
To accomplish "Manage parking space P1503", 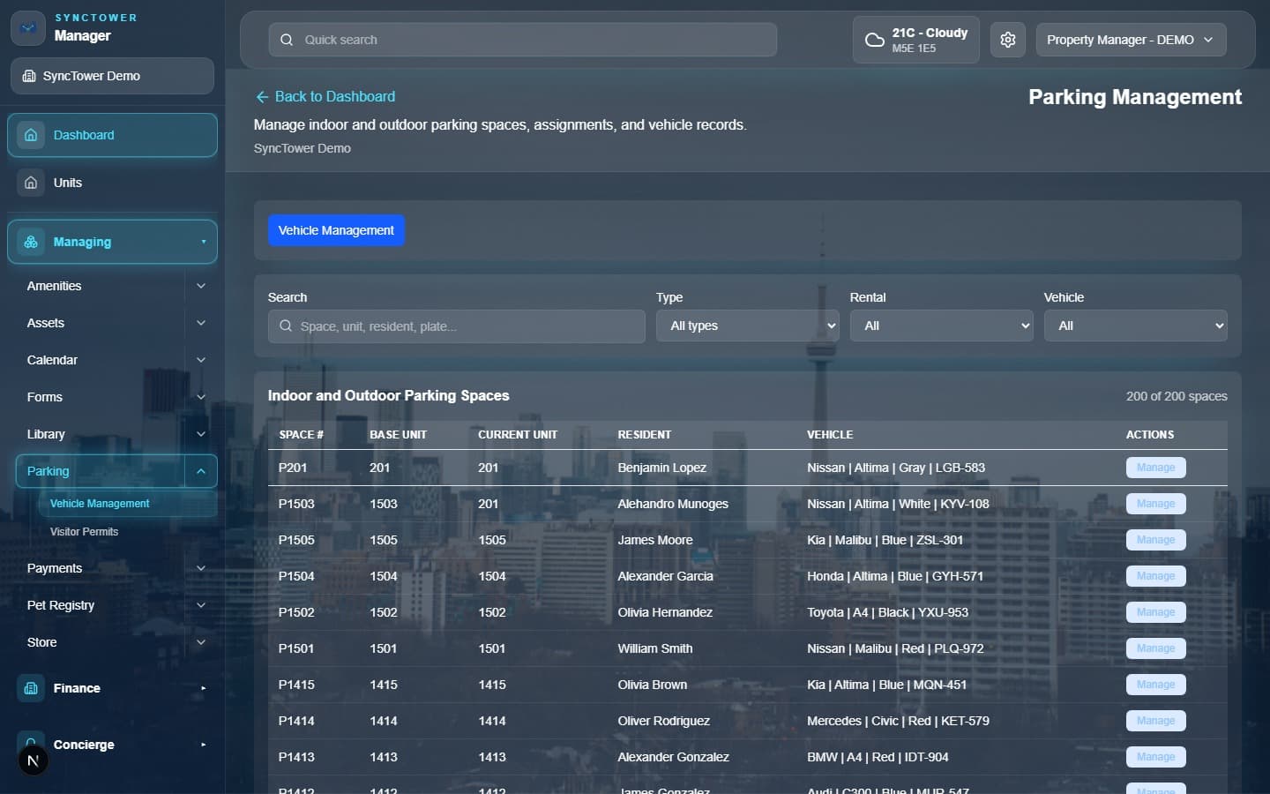I will 1155,504.
